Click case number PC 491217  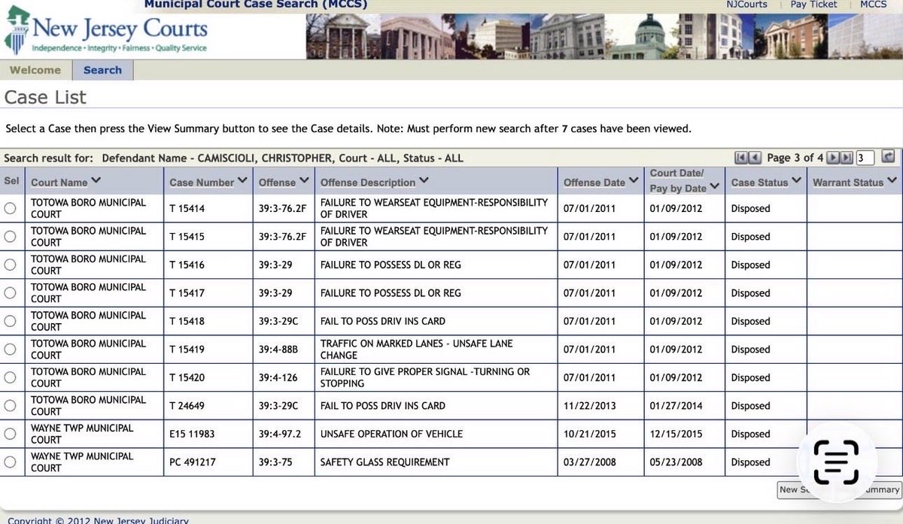192,462
